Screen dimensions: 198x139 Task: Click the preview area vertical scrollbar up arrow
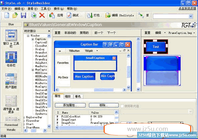pos(138,39)
